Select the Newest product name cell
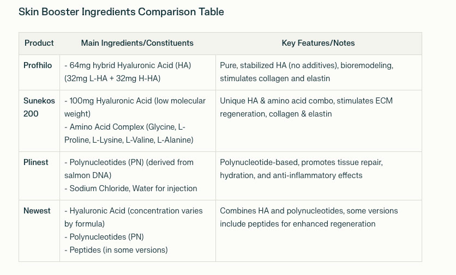456x275 pixels. click(x=37, y=211)
